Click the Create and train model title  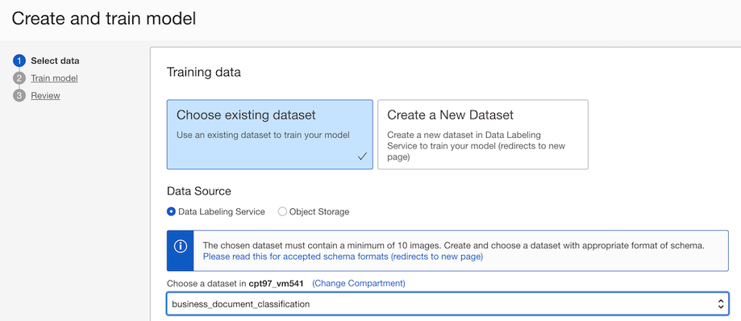(103, 19)
